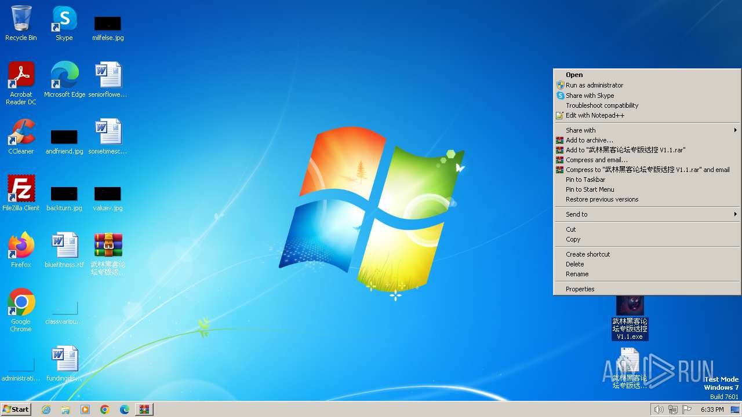The width and height of the screenshot is (742, 417).
Task: Choose Restore previous versions
Action: [647, 199]
